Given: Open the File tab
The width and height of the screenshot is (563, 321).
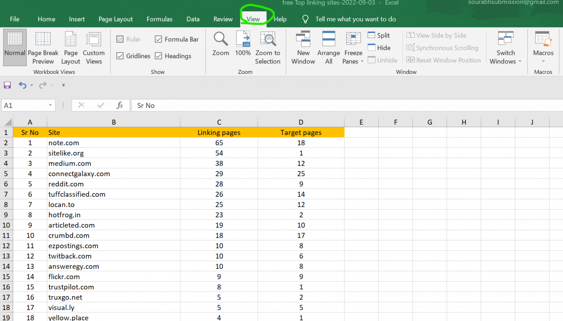Looking at the screenshot, I should [15, 19].
